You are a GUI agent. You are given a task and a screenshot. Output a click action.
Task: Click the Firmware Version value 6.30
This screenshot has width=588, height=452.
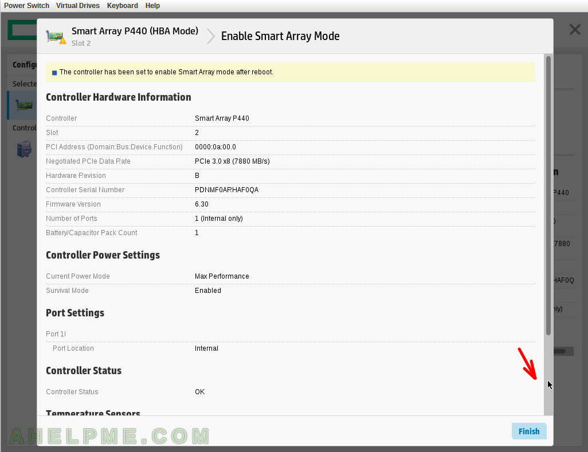[201, 204]
